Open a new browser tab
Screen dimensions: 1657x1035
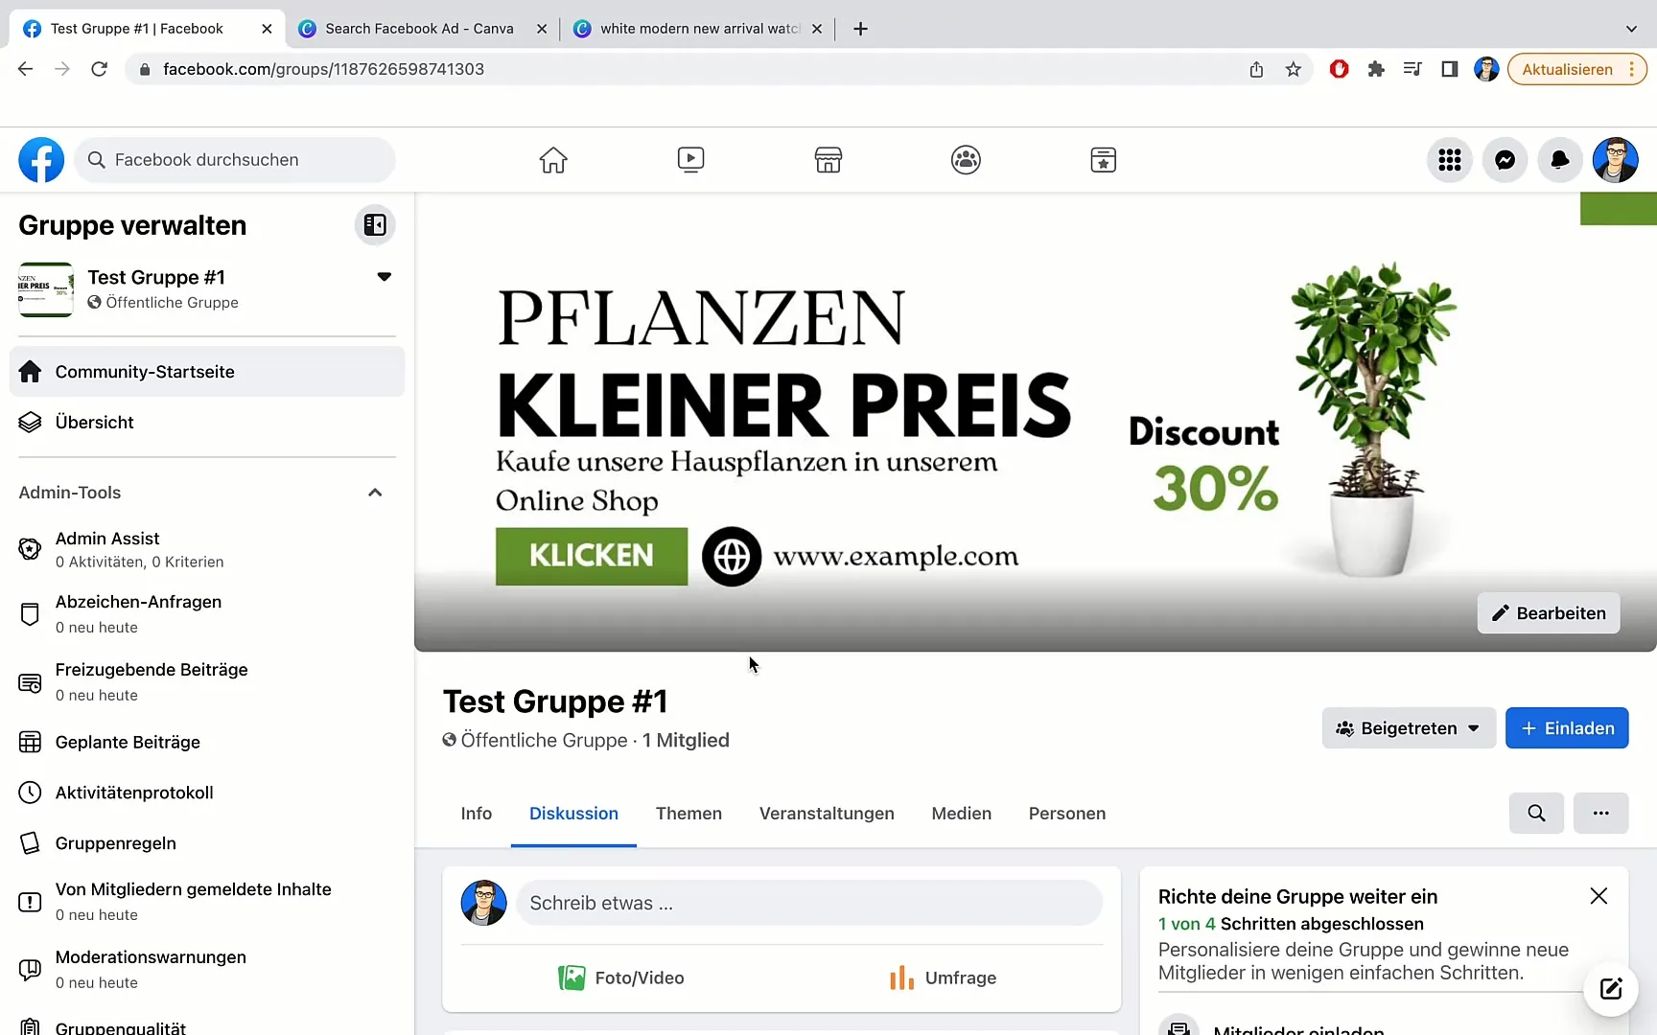pos(860,29)
